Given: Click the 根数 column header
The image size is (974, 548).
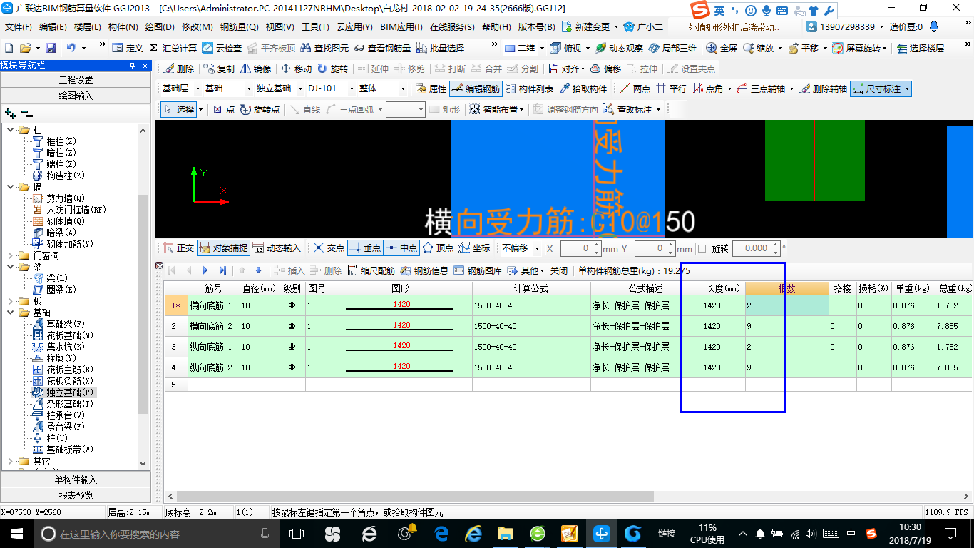Looking at the screenshot, I should (x=786, y=288).
